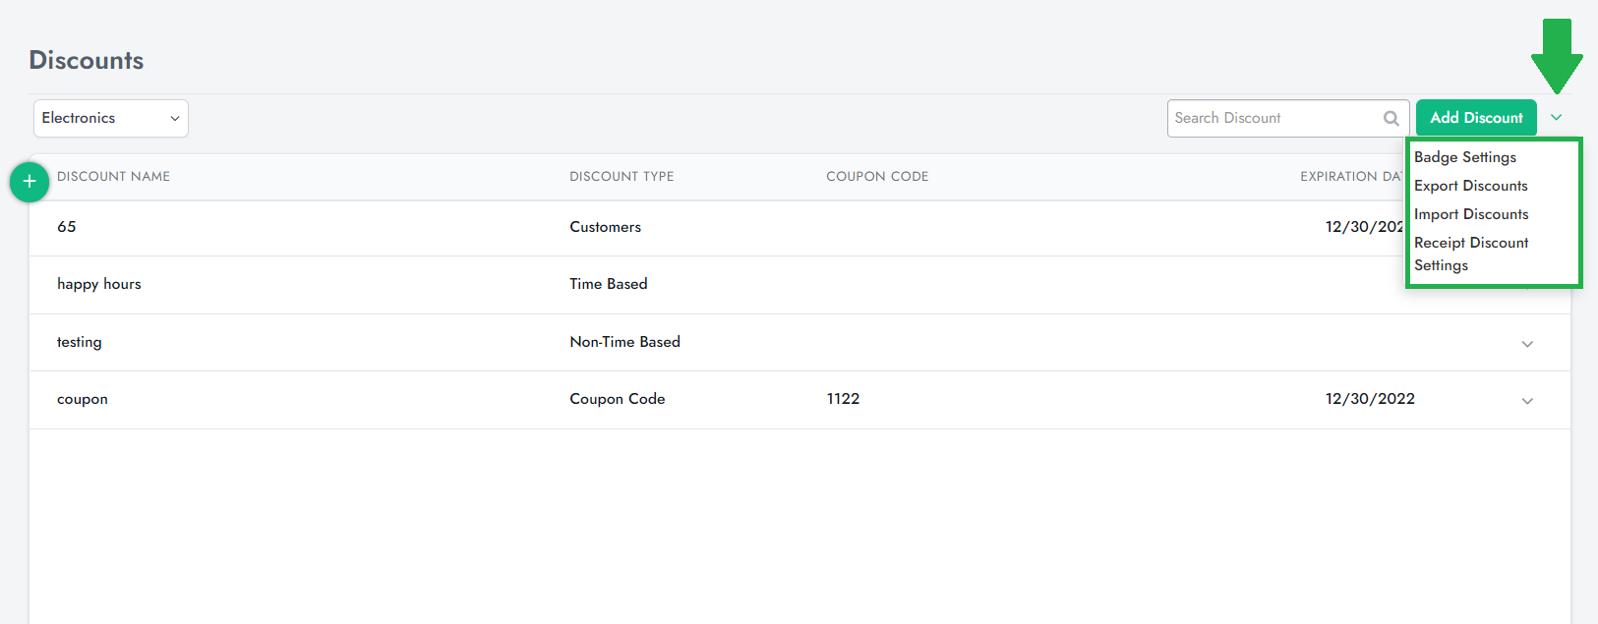1598x624 pixels.
Task: Click the Discount Type column header
Action: click(x=621, y=177)
